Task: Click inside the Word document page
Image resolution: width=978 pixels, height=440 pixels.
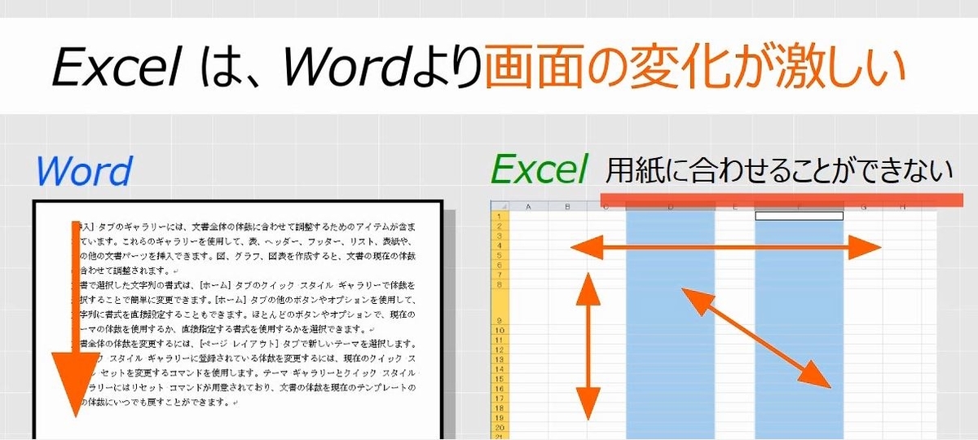Action: 236,319
